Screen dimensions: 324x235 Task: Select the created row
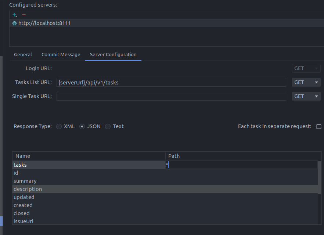coord(165,205)
